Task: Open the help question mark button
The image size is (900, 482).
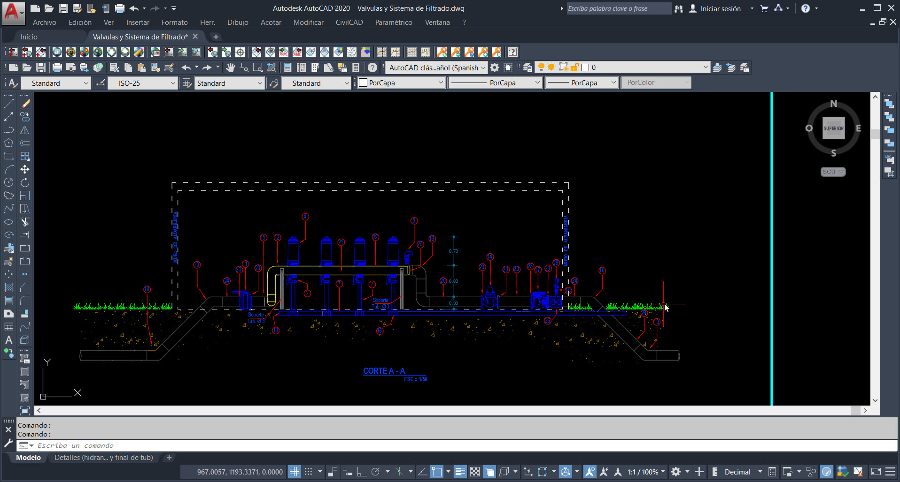Action: (806, 8)
